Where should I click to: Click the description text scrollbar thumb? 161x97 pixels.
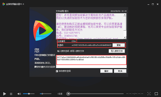pos(125,23)
